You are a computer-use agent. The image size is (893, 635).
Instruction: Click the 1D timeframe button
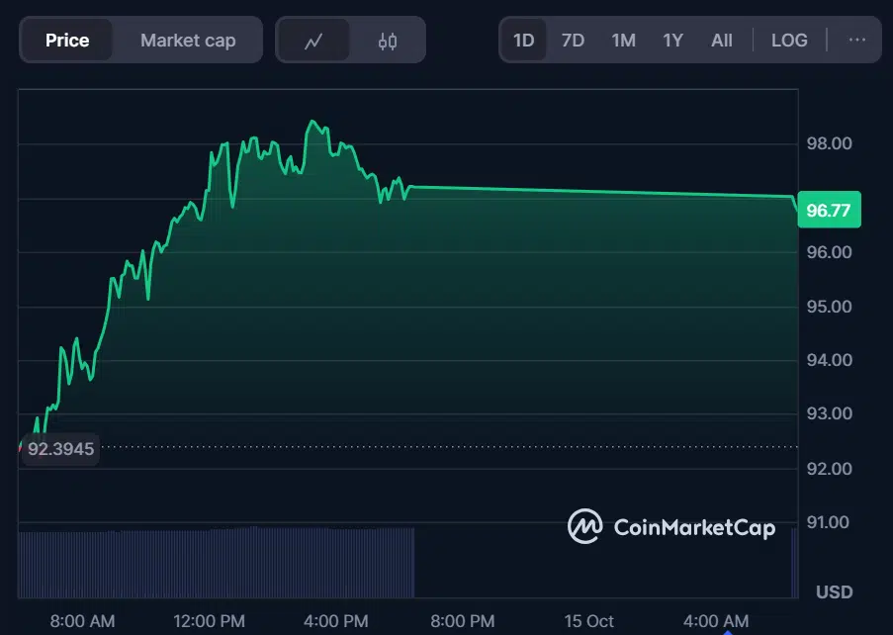click(523, 40)
